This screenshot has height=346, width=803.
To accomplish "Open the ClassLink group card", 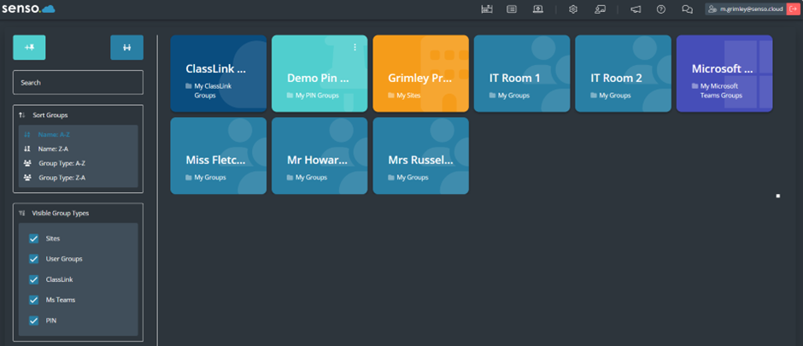I will point(218,73).
